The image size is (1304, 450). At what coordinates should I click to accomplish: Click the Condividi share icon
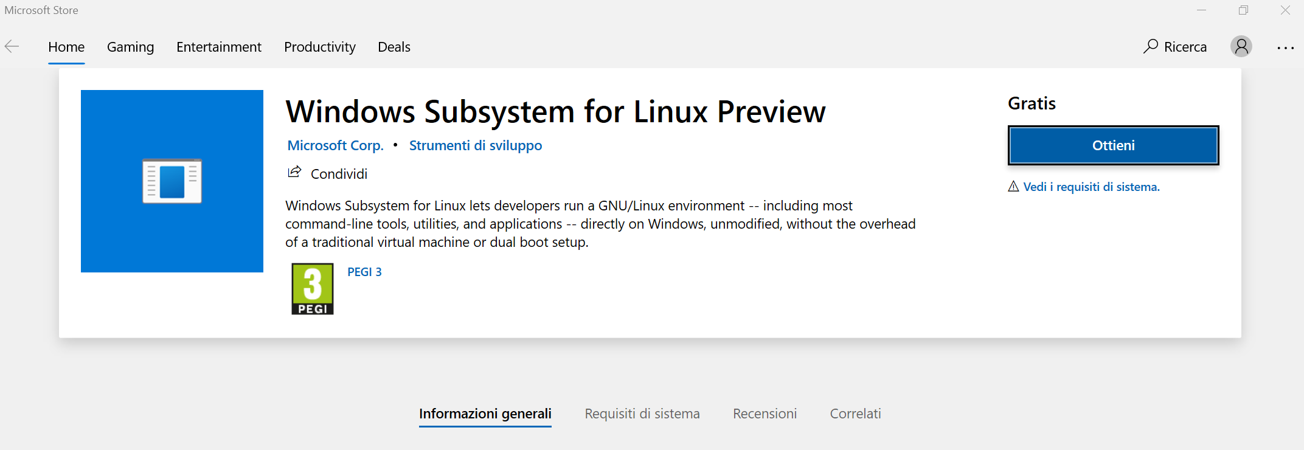tap(294, 172)
